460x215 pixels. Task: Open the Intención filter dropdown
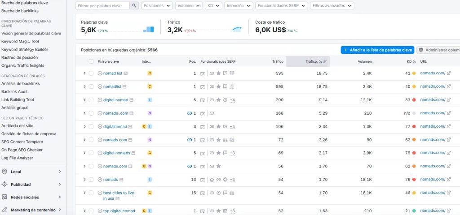pos(239,5)
